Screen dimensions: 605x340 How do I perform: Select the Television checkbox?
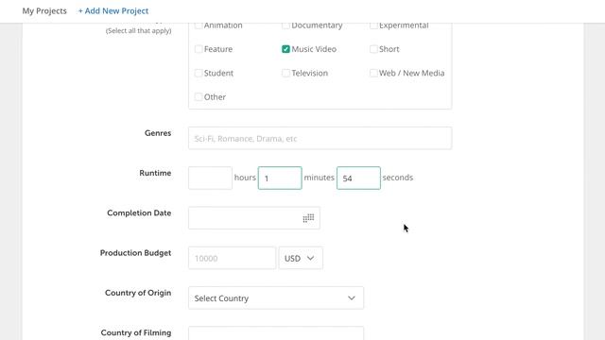(285, 73)
